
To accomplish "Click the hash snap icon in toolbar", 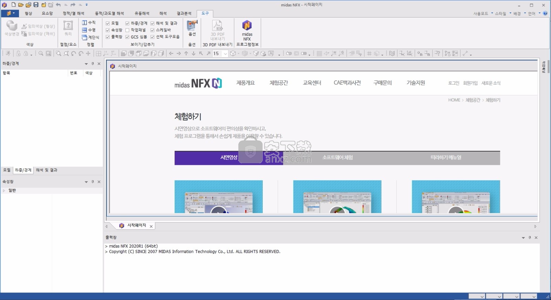I will click(369, 53).
